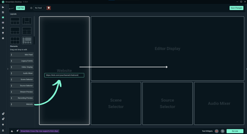Maximize the Streamlabs Desktop window
247x134 pixels.
(241, 2)
